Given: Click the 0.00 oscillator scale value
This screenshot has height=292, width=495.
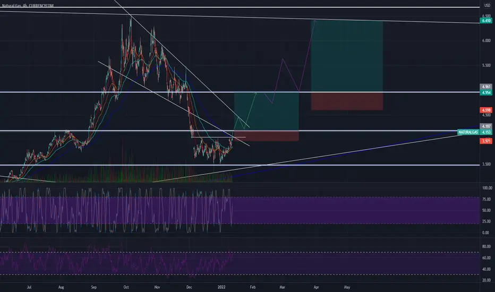Looking at the screenshot, I should (x=485, y=233).
